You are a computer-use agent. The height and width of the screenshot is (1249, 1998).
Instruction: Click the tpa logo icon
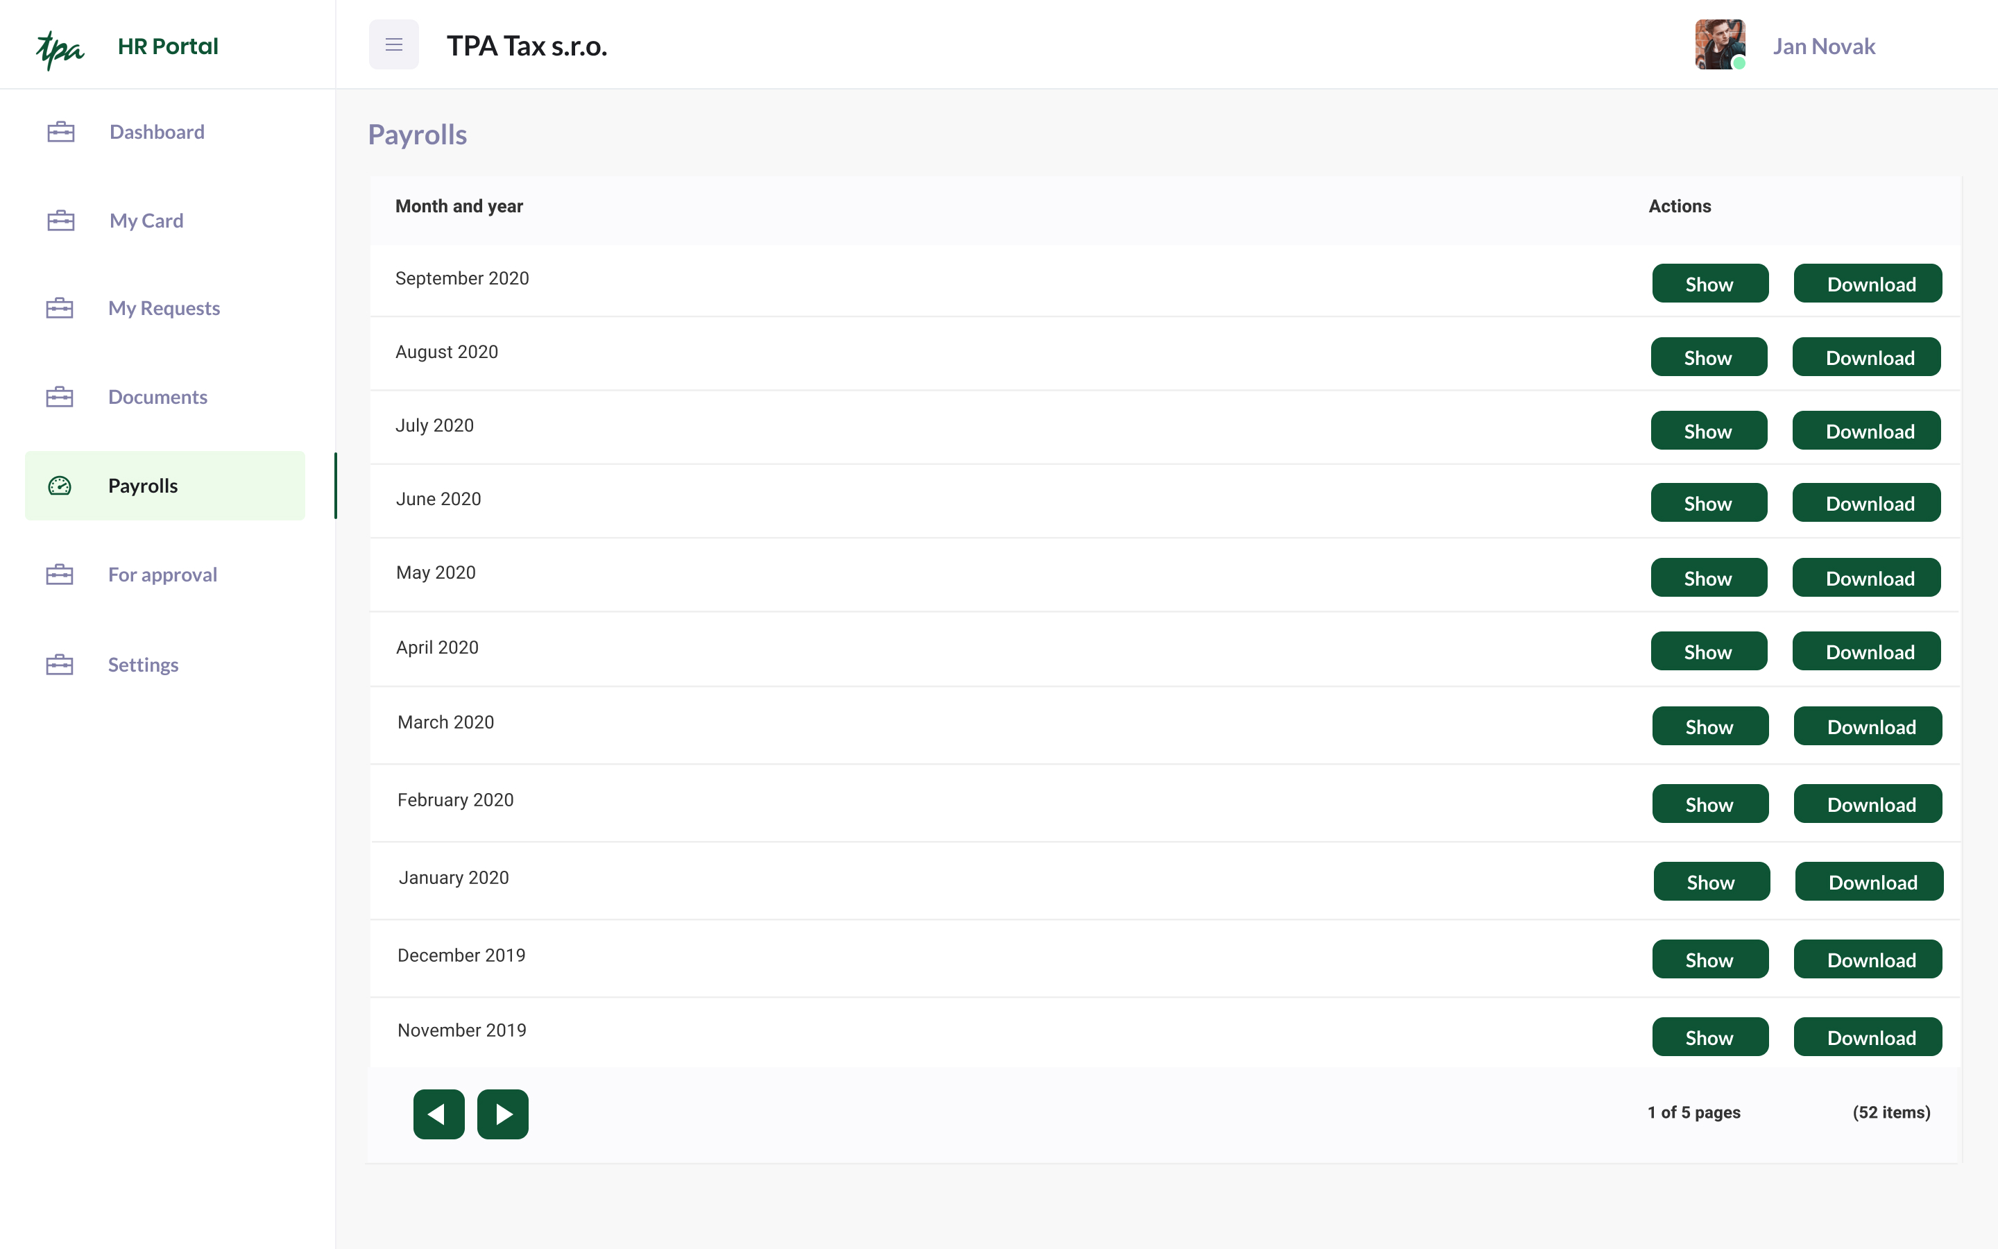(60, 49)
